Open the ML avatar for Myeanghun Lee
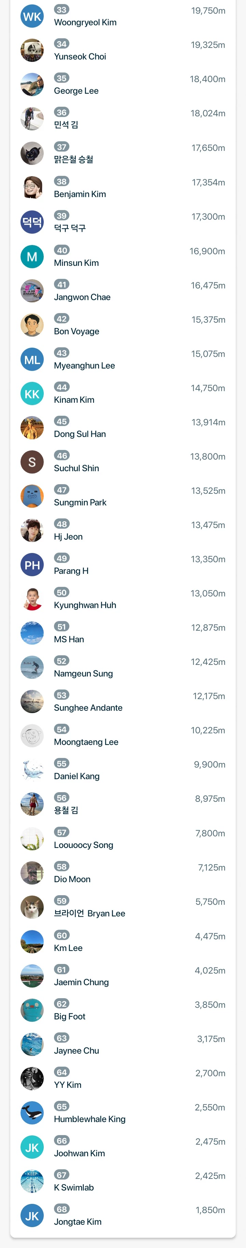 tap(32, 359)
